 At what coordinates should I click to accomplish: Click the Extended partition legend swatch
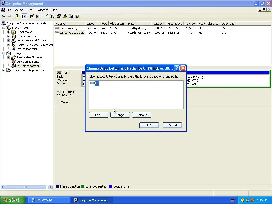pyautogui.click(x=83, y=187)
